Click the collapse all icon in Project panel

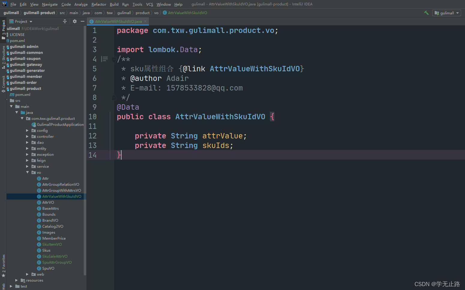point(65,21)
